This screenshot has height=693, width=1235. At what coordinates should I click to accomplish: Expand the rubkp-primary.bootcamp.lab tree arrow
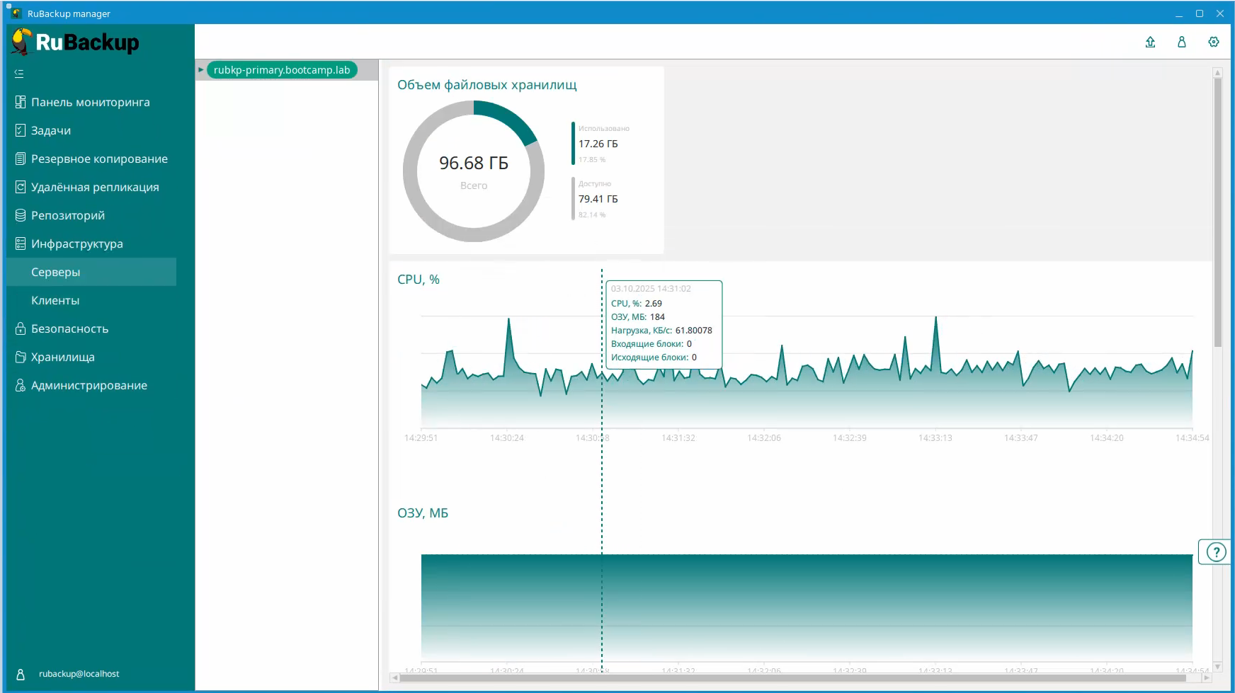pos(201,70)
